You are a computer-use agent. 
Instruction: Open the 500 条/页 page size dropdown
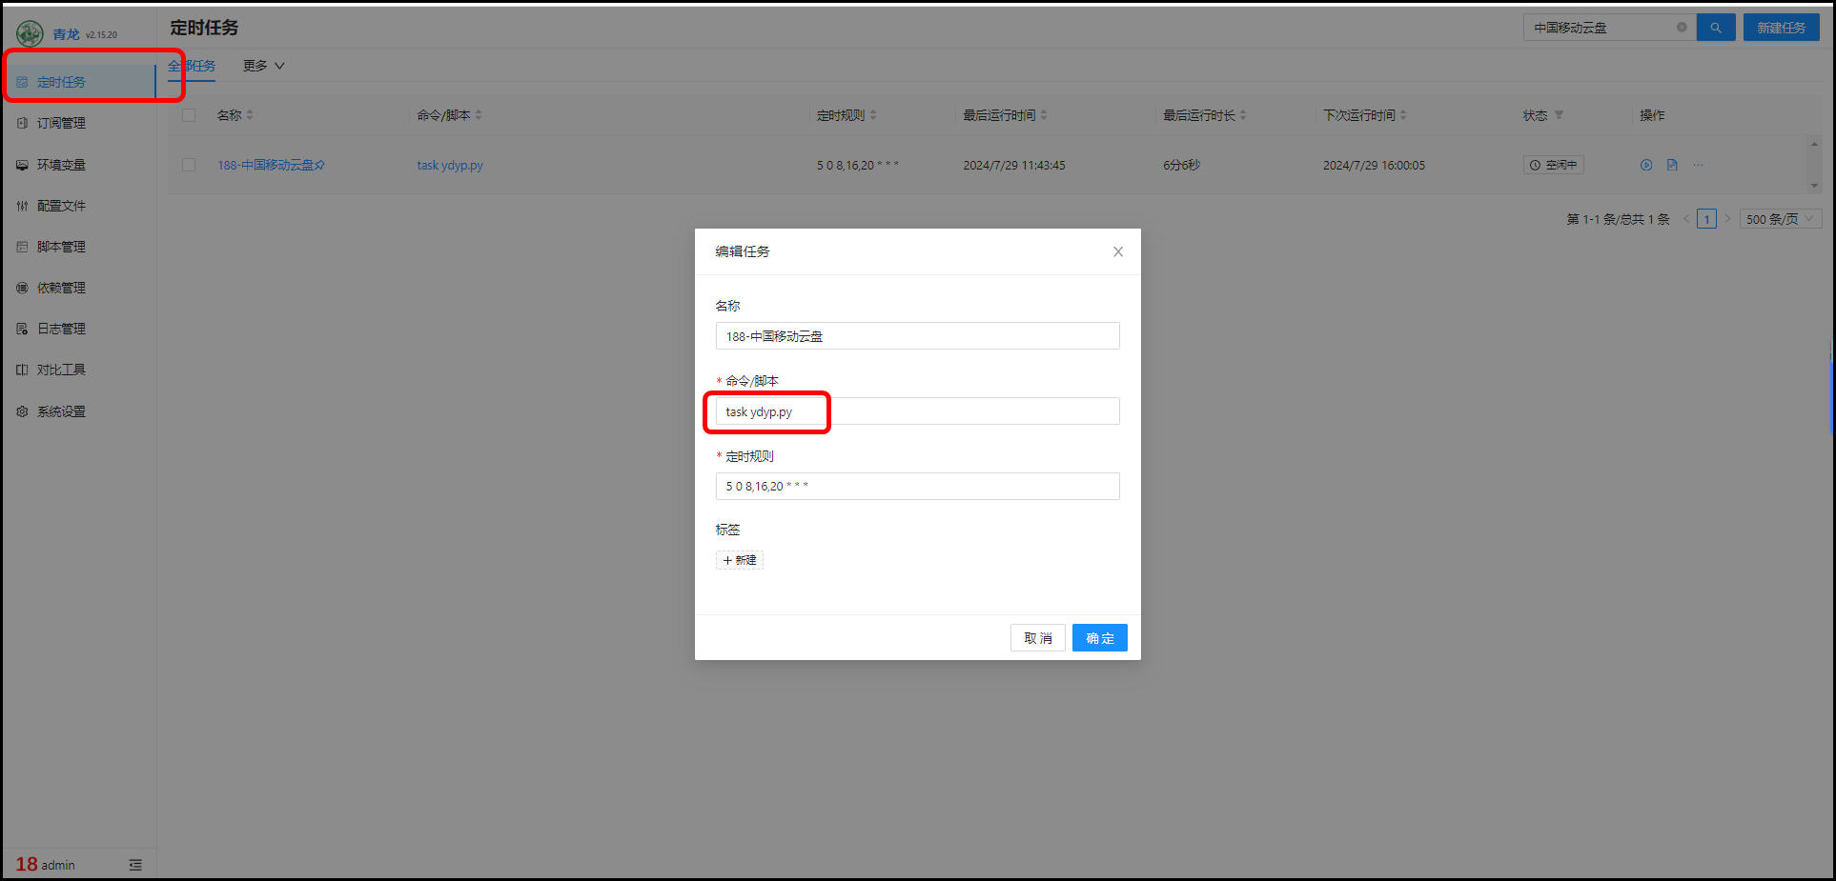(1781, 219)
